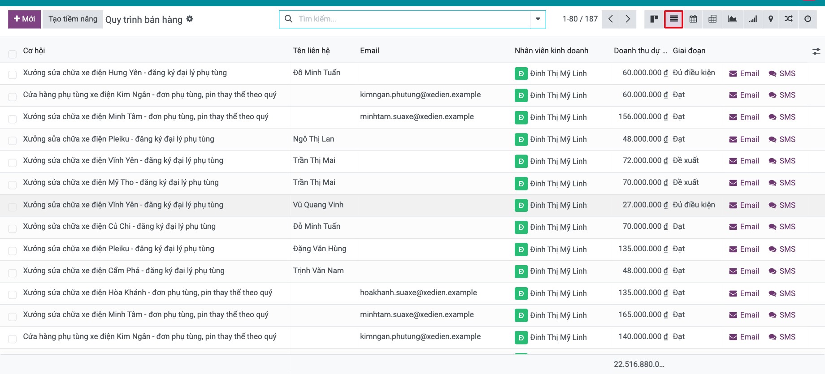The image size is (825, 374).
Task: Click the Tạo tiềm năng button
Action: [73, 19]
